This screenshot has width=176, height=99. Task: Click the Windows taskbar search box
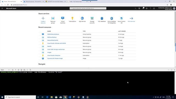20,97
